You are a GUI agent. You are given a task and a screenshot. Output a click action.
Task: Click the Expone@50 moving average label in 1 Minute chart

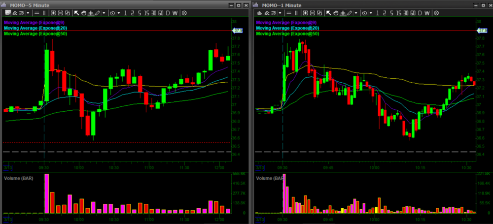pyautogui.click(x=287, y=34)
